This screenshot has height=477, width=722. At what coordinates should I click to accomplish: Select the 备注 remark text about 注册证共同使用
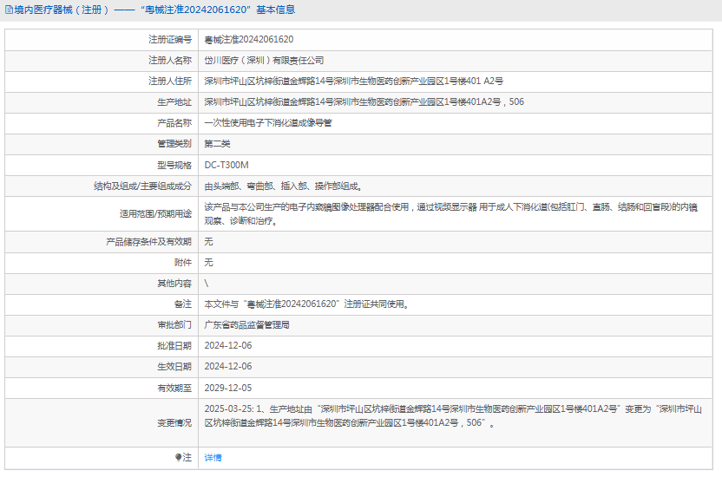pos(306,304)
